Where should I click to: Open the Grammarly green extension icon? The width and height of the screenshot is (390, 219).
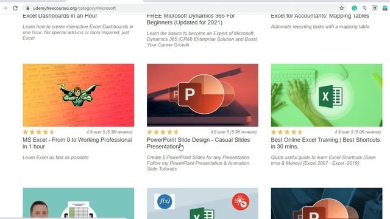pos(354,8)
